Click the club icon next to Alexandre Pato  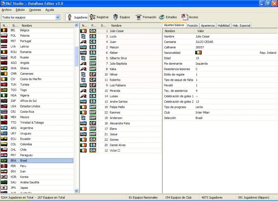83,123
